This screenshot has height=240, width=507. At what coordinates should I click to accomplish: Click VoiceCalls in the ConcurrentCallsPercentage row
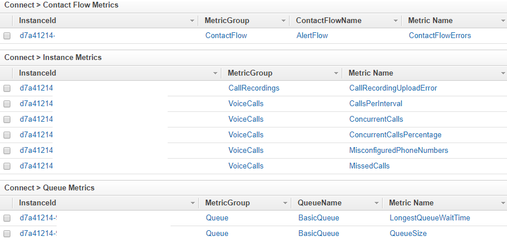pos(246,134)
